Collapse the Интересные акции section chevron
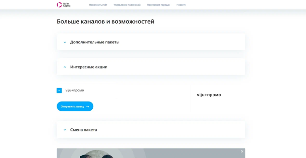Viewport: 306px width, 158px height. pos(65,67)
